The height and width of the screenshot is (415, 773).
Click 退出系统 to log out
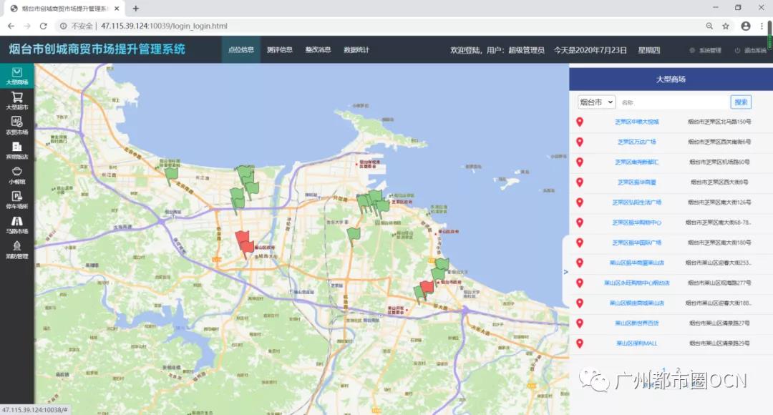[752, 51]
